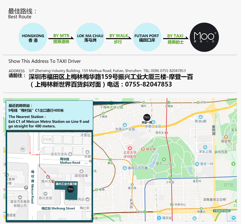Click the green 'BY MTR' text
Screen dimensions: 241x224
click(61, 36)
